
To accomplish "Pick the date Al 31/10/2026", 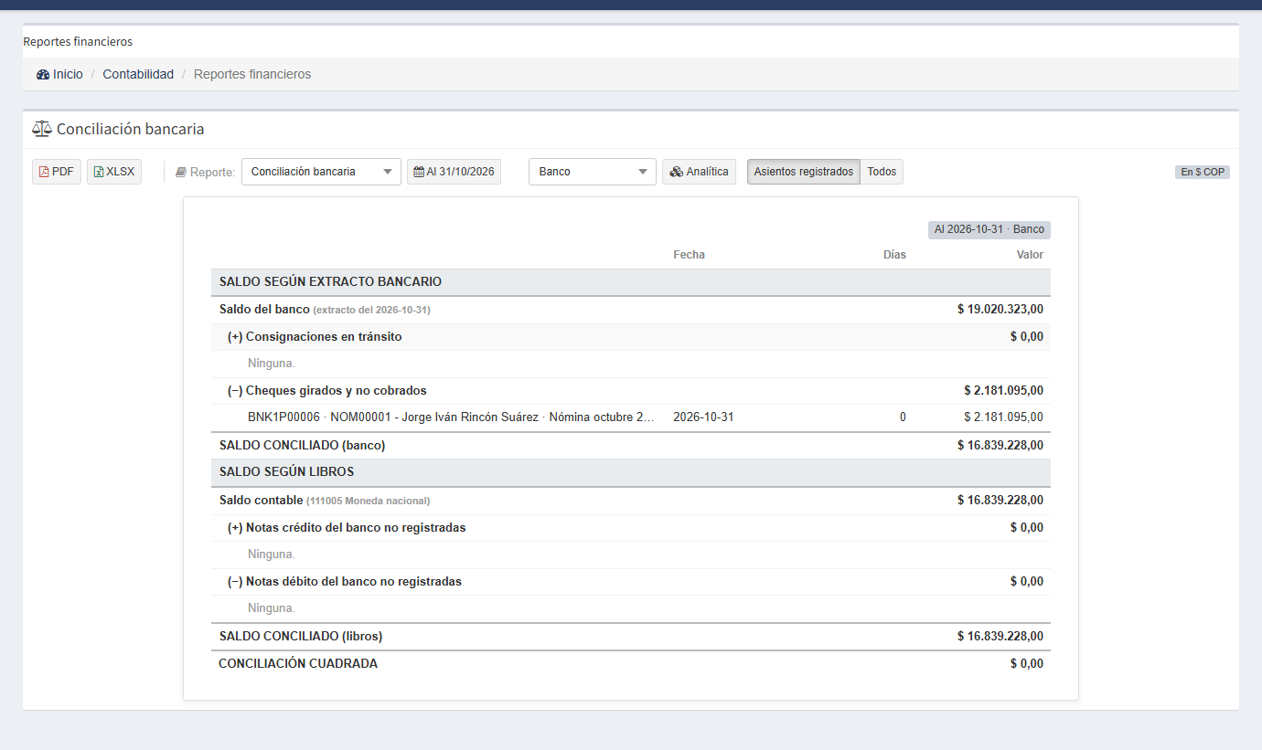I will point(454,172).
